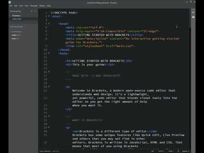Click the h1 heading line 13
The height and width of the screenshot is (153, 204).
click(x=99, y=61)
